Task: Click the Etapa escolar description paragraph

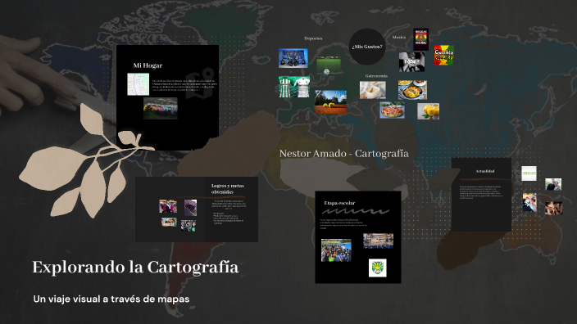Action: pyautogui.click(x=343, y=223)
